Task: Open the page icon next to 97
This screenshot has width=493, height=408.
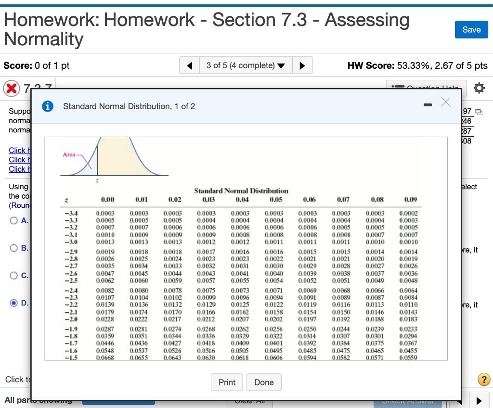Action: pyautogui.click(x=478, y=111)
